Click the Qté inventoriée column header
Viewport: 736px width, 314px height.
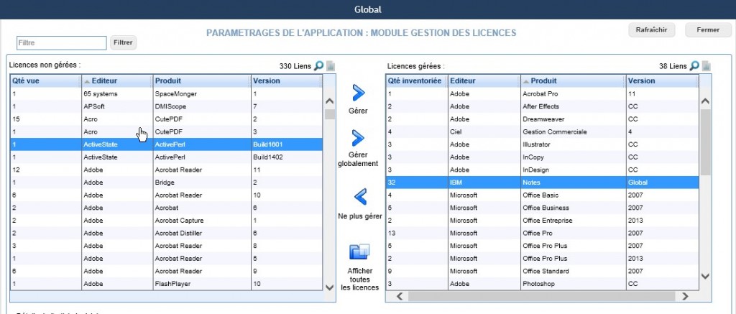click(x=415, y=81)
